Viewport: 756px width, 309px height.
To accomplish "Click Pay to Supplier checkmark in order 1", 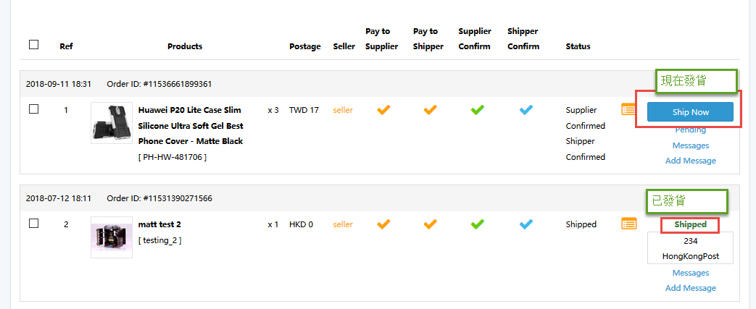I will tap(383, 110).
